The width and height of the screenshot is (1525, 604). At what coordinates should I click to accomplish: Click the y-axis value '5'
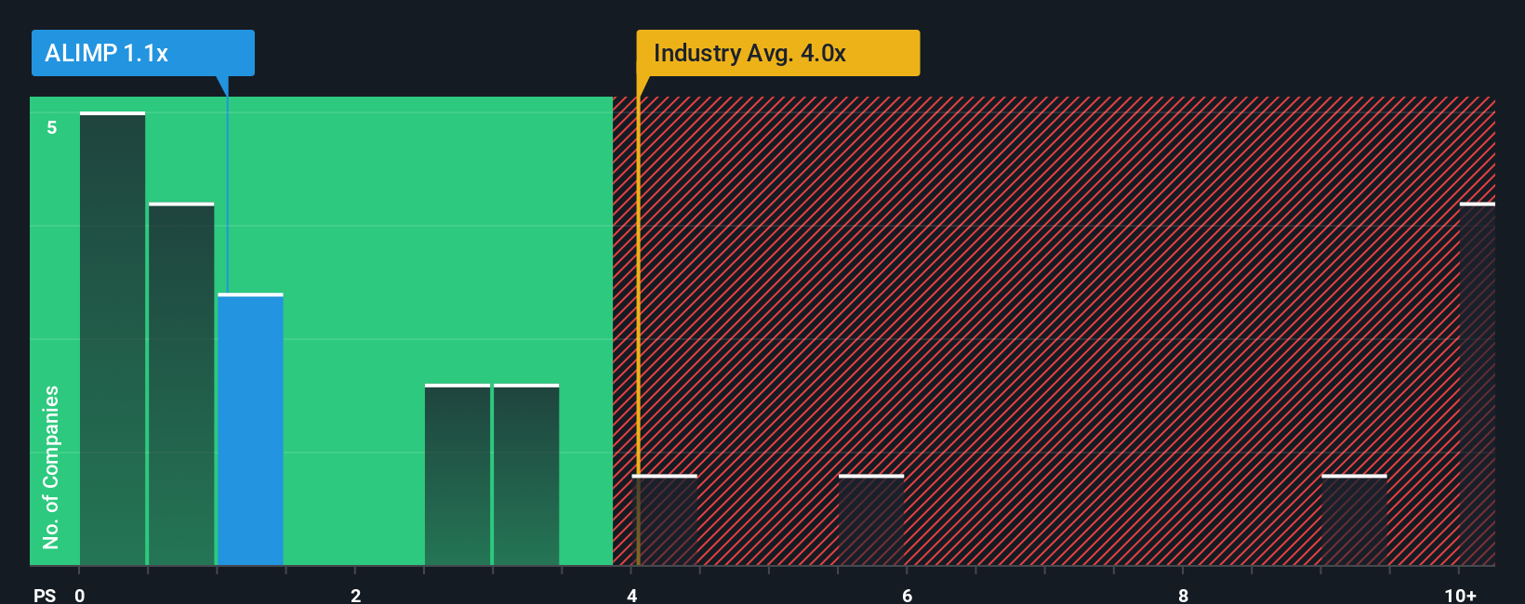52,127
